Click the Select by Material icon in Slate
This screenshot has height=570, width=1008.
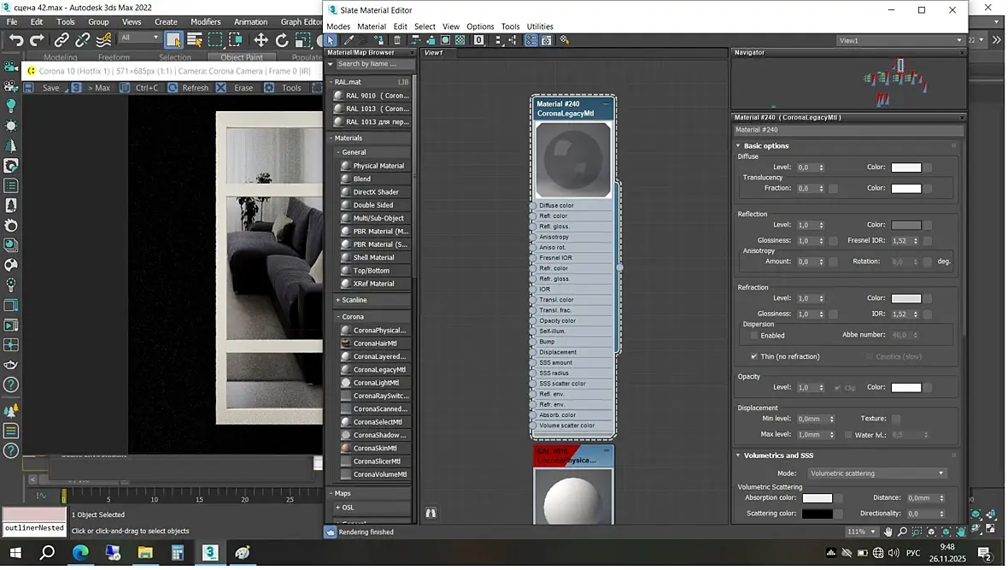point(565,40)
